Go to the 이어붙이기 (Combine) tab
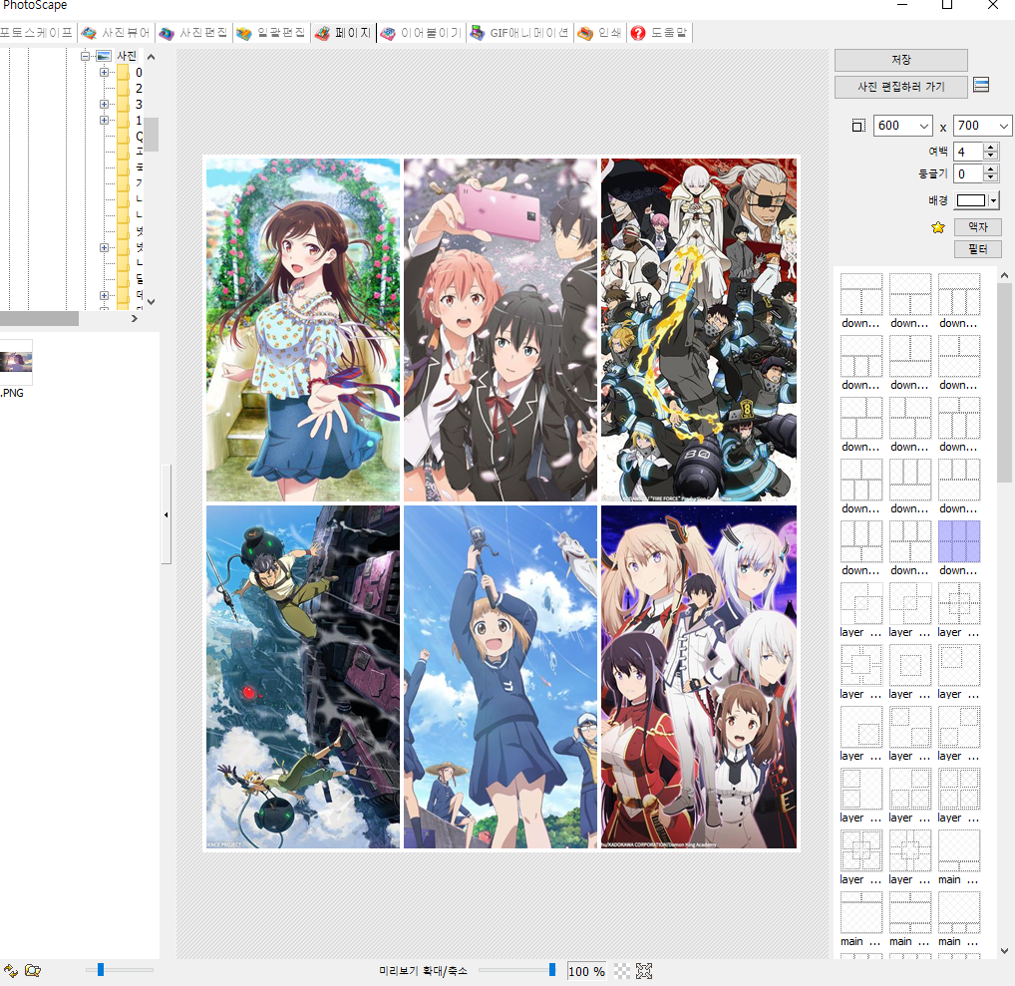Screen dimensions: 1015x986 click(421, 32)
